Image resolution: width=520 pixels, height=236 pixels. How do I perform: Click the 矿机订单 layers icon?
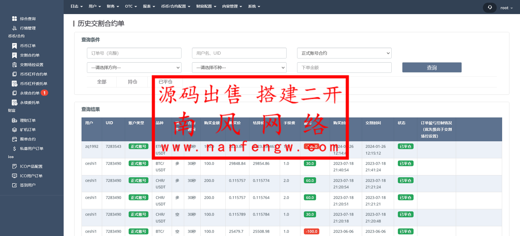tap(14, 130)
